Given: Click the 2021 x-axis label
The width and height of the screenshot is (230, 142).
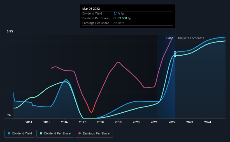Looking at the screenshot, I should 154,122.
